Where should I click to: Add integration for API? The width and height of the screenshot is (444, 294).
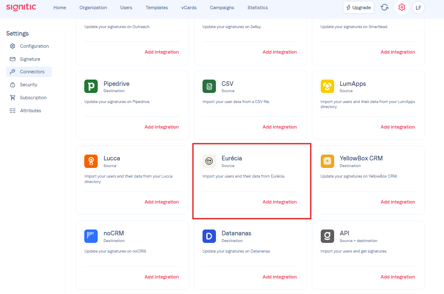click(x=397, y=277)
